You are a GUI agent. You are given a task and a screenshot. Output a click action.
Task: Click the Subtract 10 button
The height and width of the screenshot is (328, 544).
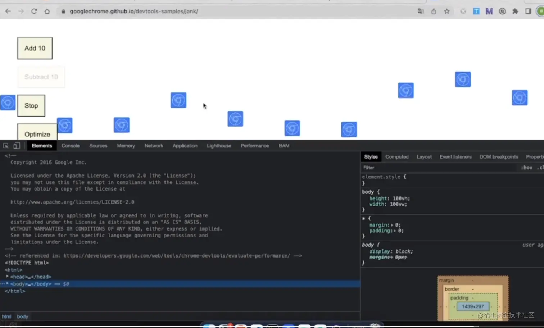pyautogui.click(x=41, y=77)
